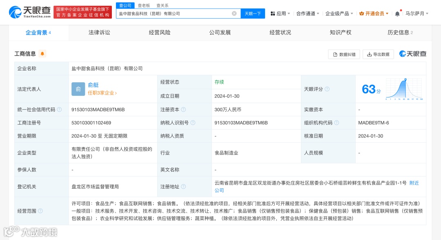Click the 天眼查 logo beside 导出数据
This screenshot has width=441, height=240.
pyautogui.click(x=413, y=54)
